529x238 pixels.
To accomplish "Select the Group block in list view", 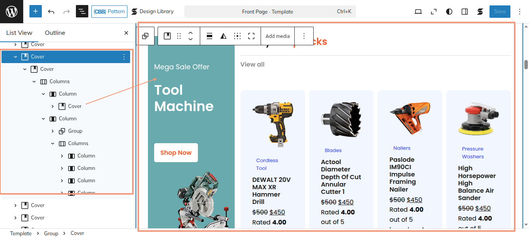I will 75,131.
